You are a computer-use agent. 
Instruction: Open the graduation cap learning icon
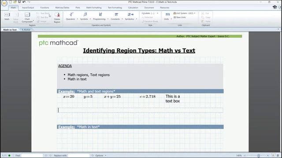click(x=275, y=7)
